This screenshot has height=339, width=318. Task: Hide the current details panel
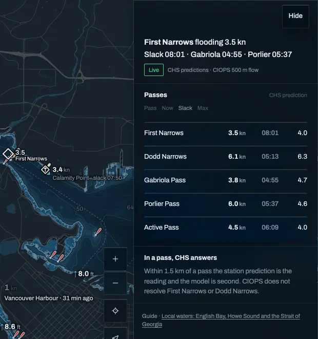coord(295,16)
